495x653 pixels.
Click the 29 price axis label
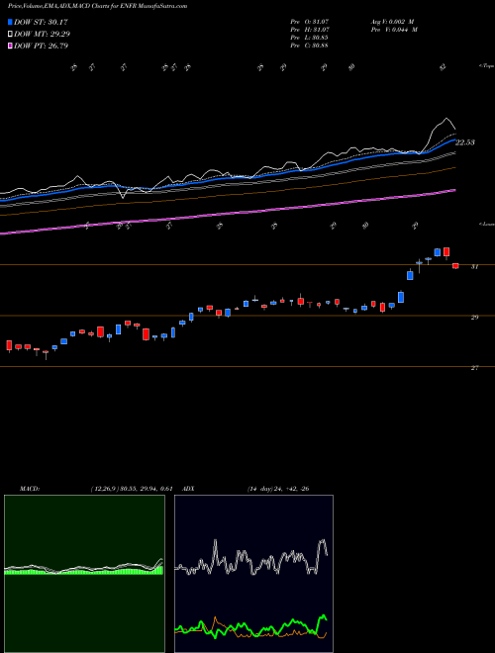(474, 318)
